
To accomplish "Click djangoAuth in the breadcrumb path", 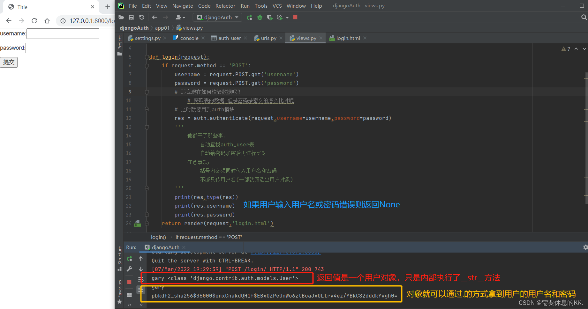I will pyautogui.click(x=134, y=28).
